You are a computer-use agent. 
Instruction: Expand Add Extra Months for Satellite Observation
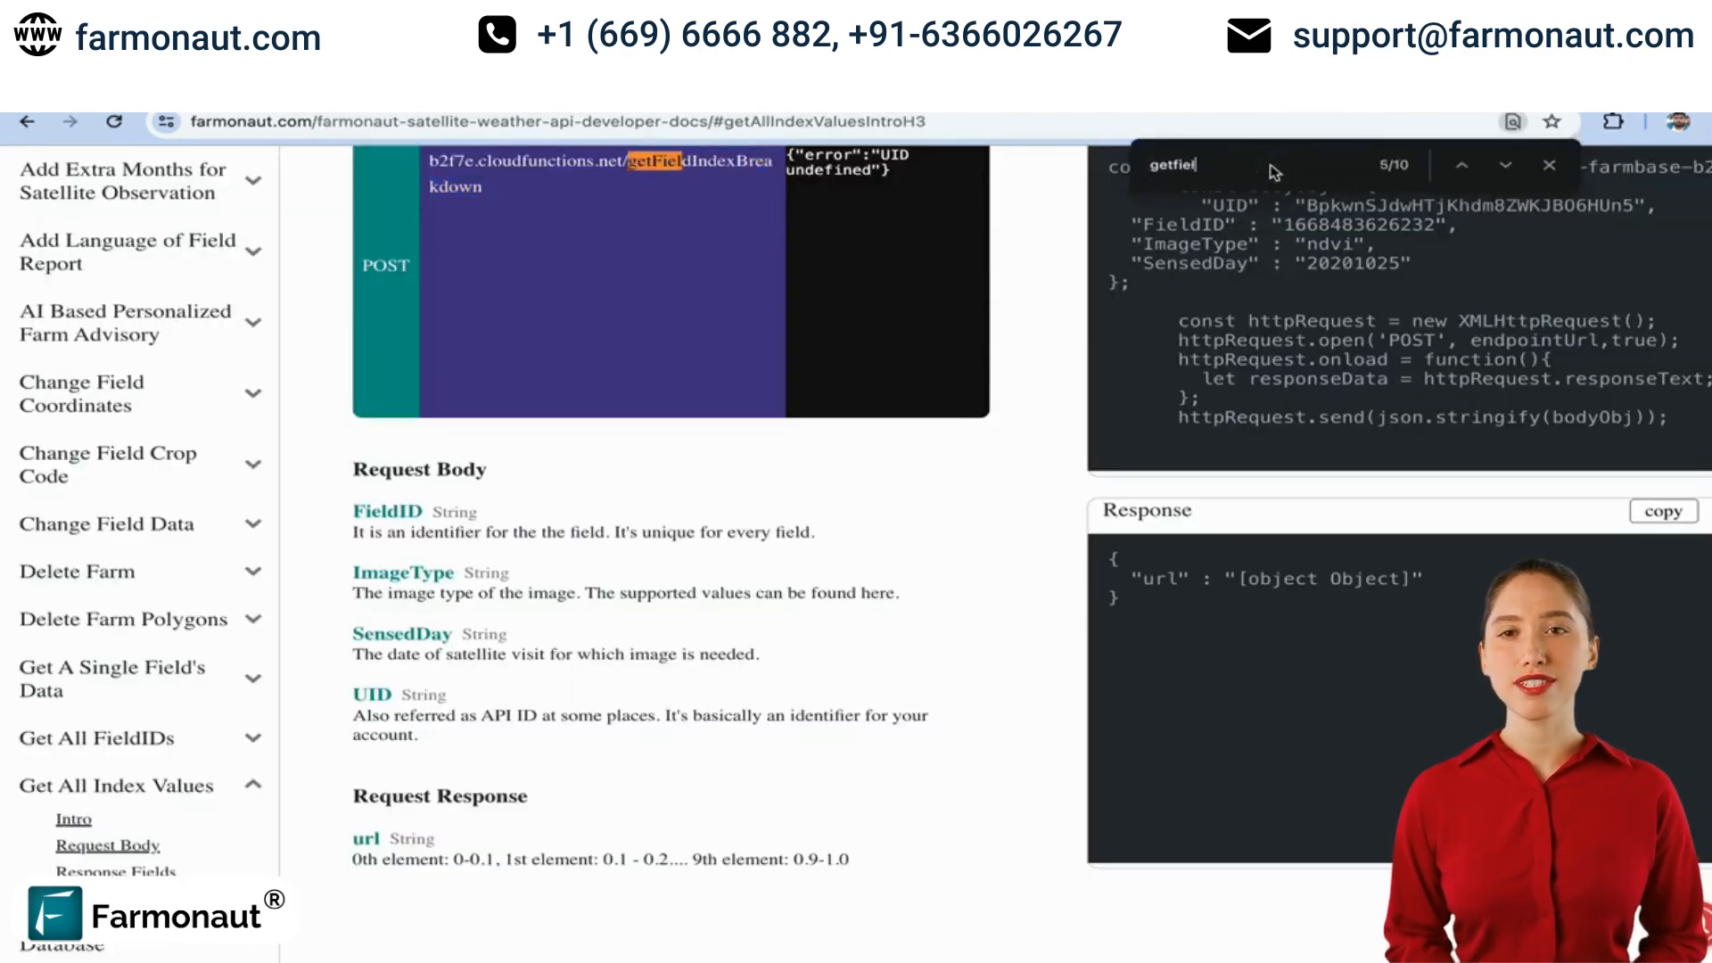pyautogui.click(x=253, y=181)
